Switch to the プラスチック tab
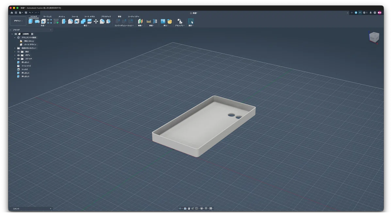Viewport: 392px width, 222px height. pyautogui.click(x=106, y=16)
